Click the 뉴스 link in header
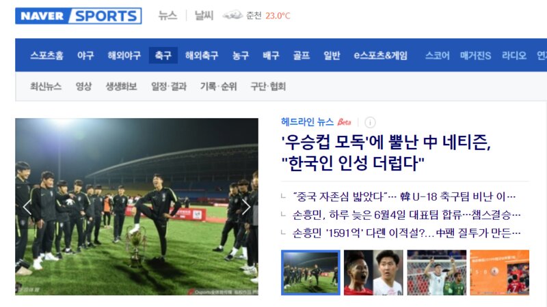 coord(168,16)
